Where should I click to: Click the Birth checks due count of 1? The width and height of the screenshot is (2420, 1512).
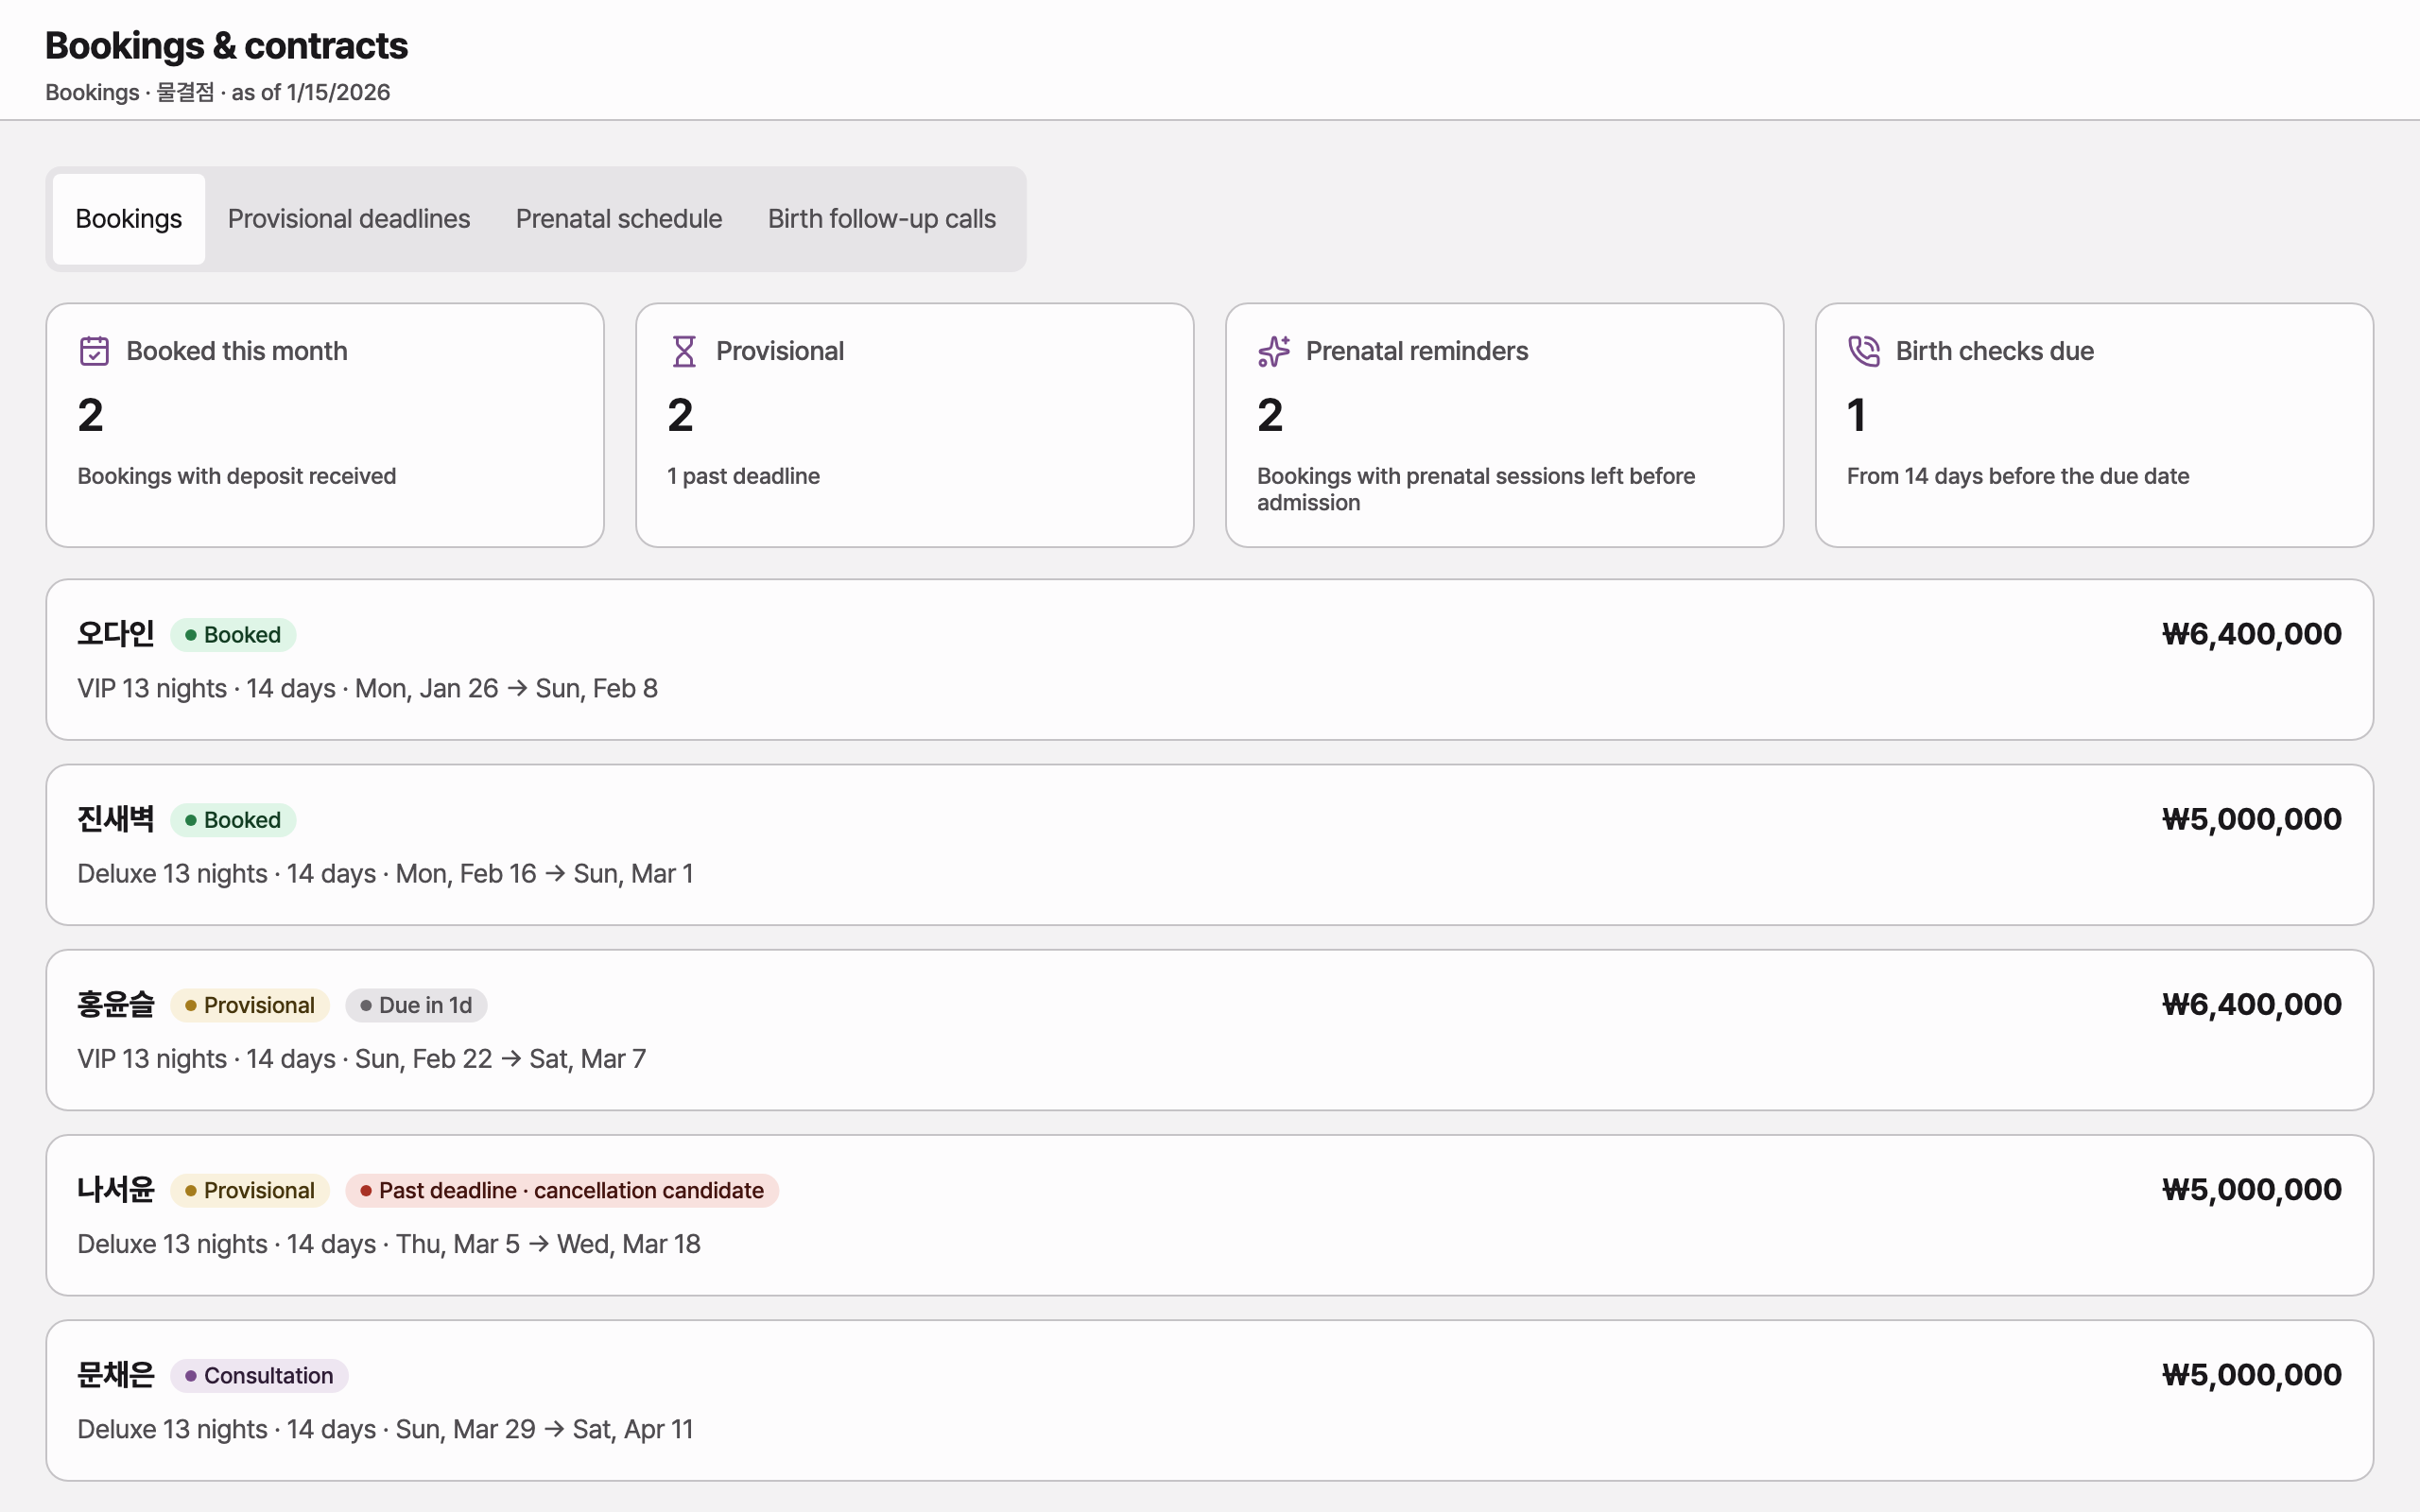pos(1857,415)
